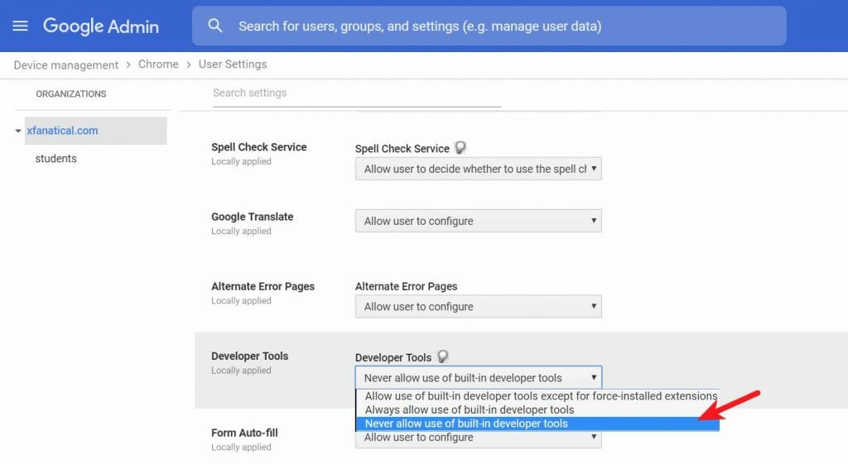Click Spell Check Service lightbulb hint icon
848x464 pixels.
pos(460,147)
